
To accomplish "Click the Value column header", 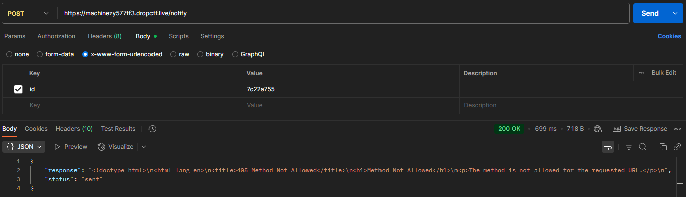I will pos(255,73).
